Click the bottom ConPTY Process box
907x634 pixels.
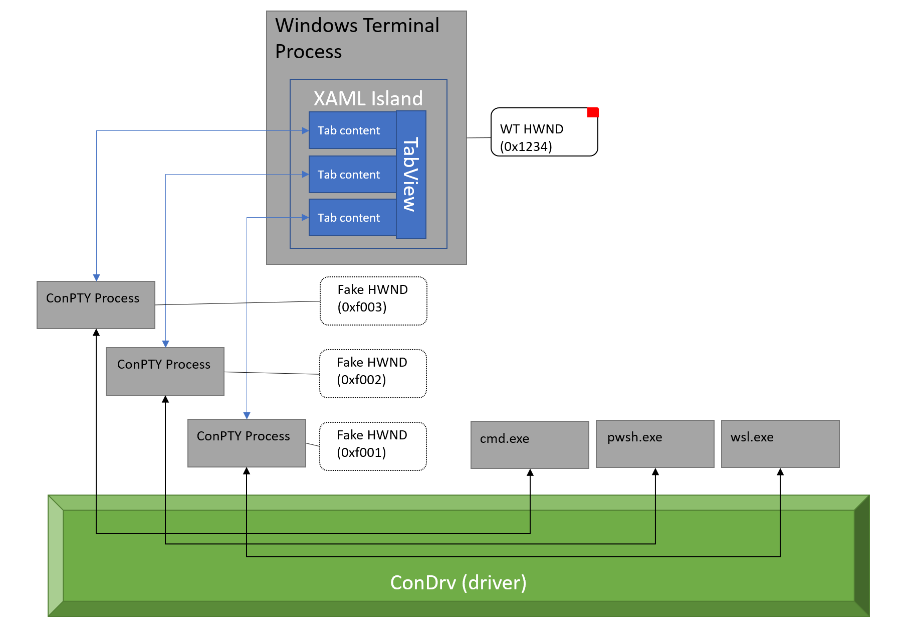click(246, 442)
